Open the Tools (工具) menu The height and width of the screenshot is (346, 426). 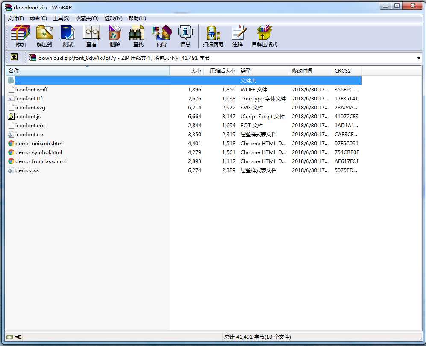click(61, 18)
